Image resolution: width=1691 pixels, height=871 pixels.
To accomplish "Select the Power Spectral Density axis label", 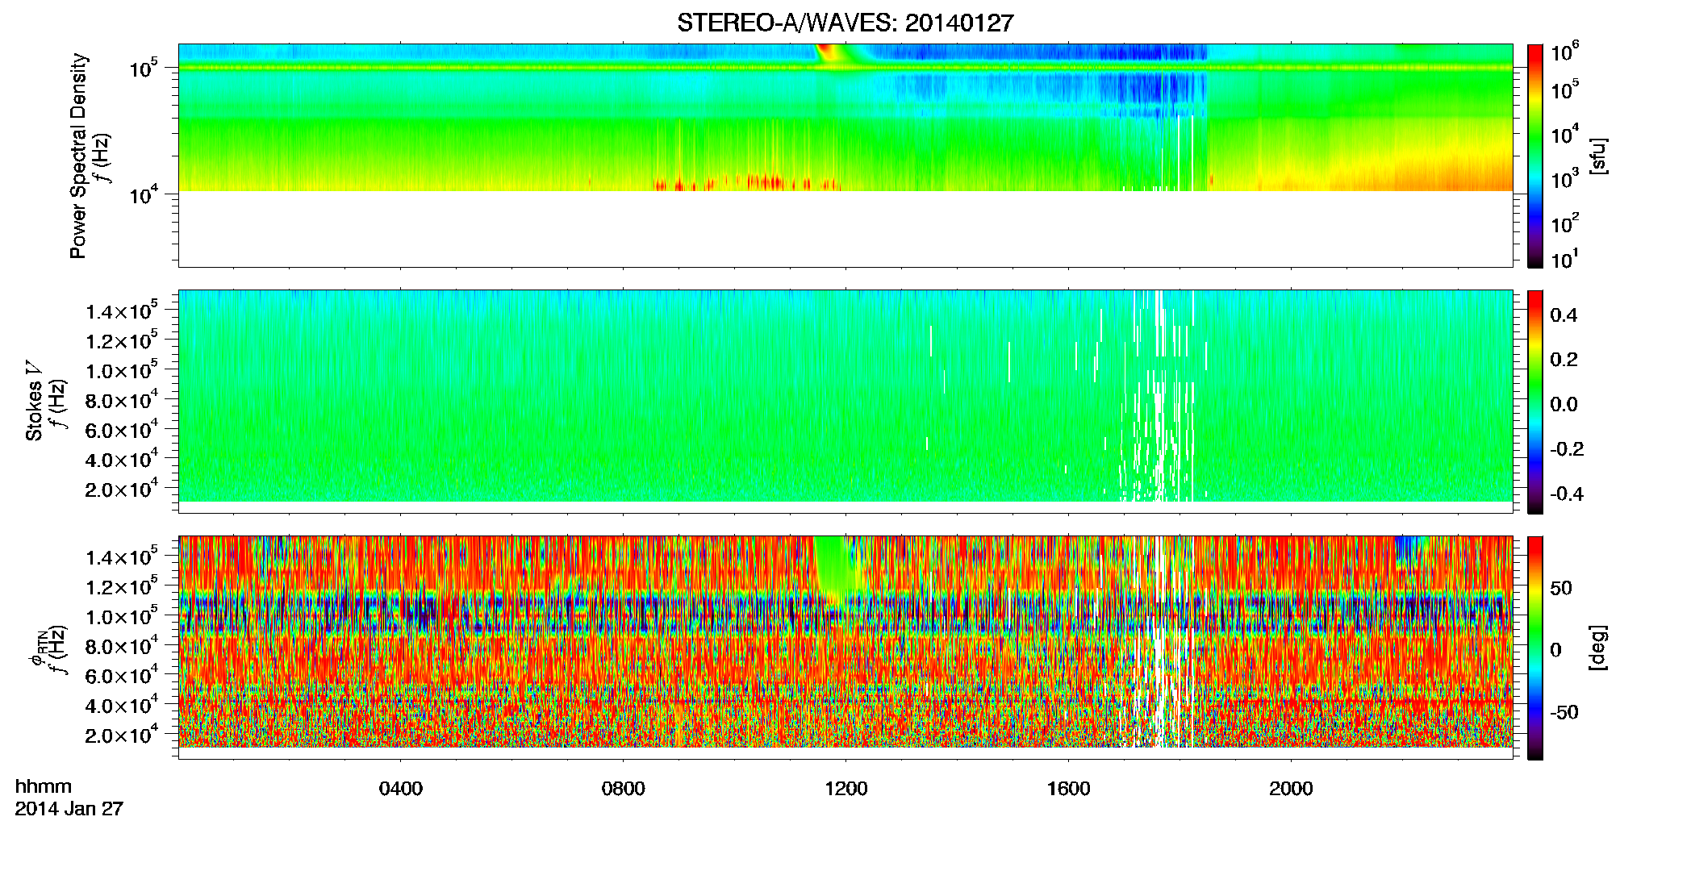I will [78, 156].
